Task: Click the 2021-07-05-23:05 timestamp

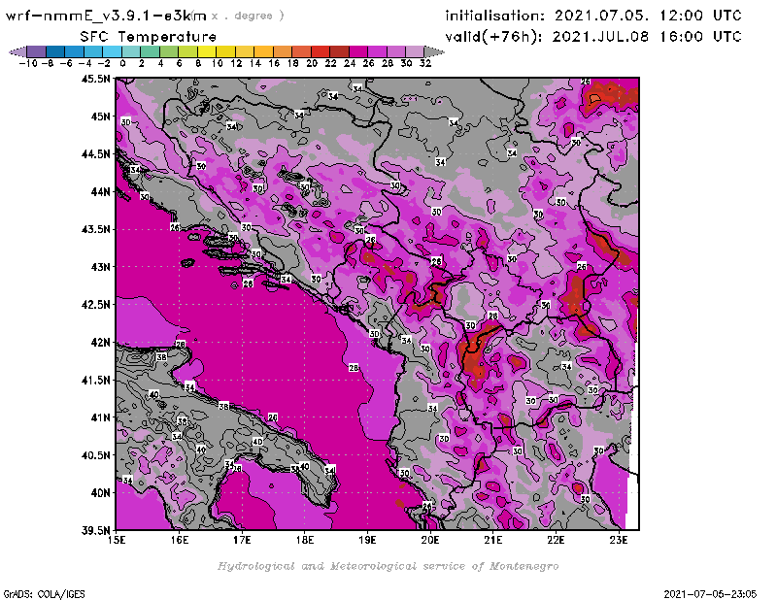Action: 710,594
